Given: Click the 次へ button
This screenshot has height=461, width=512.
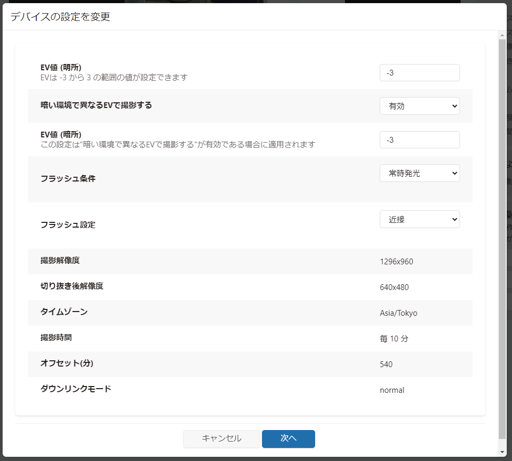Looking at the screenshot, I should 288,438.
